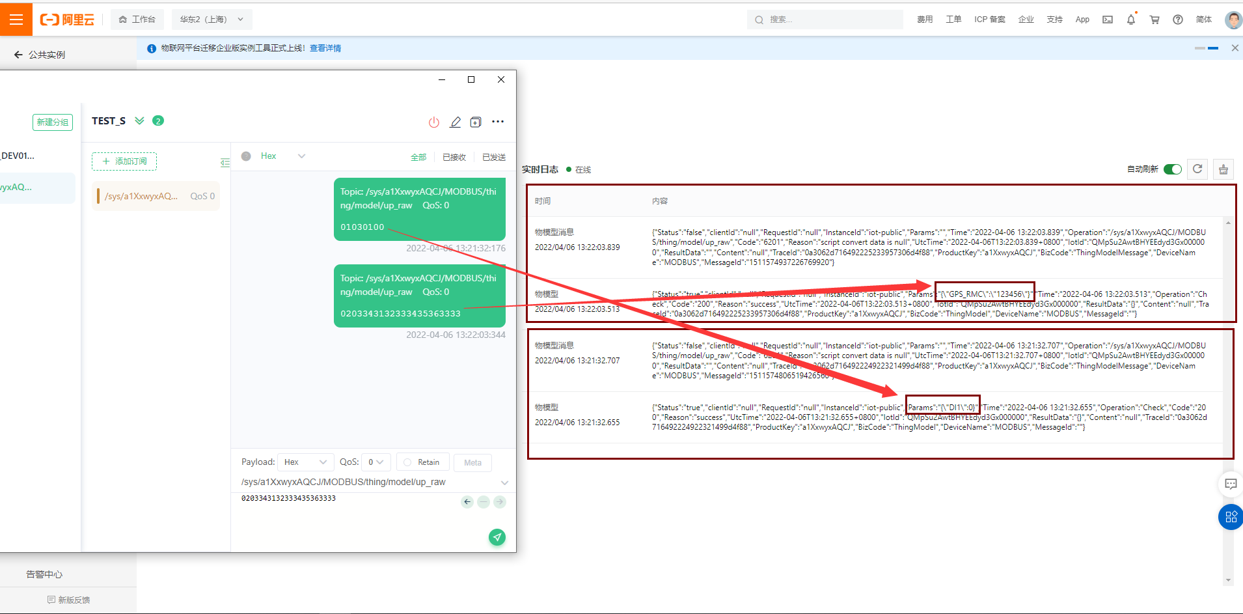
Task: Switch to the 已接收 received filter tab
Action: 454,158
